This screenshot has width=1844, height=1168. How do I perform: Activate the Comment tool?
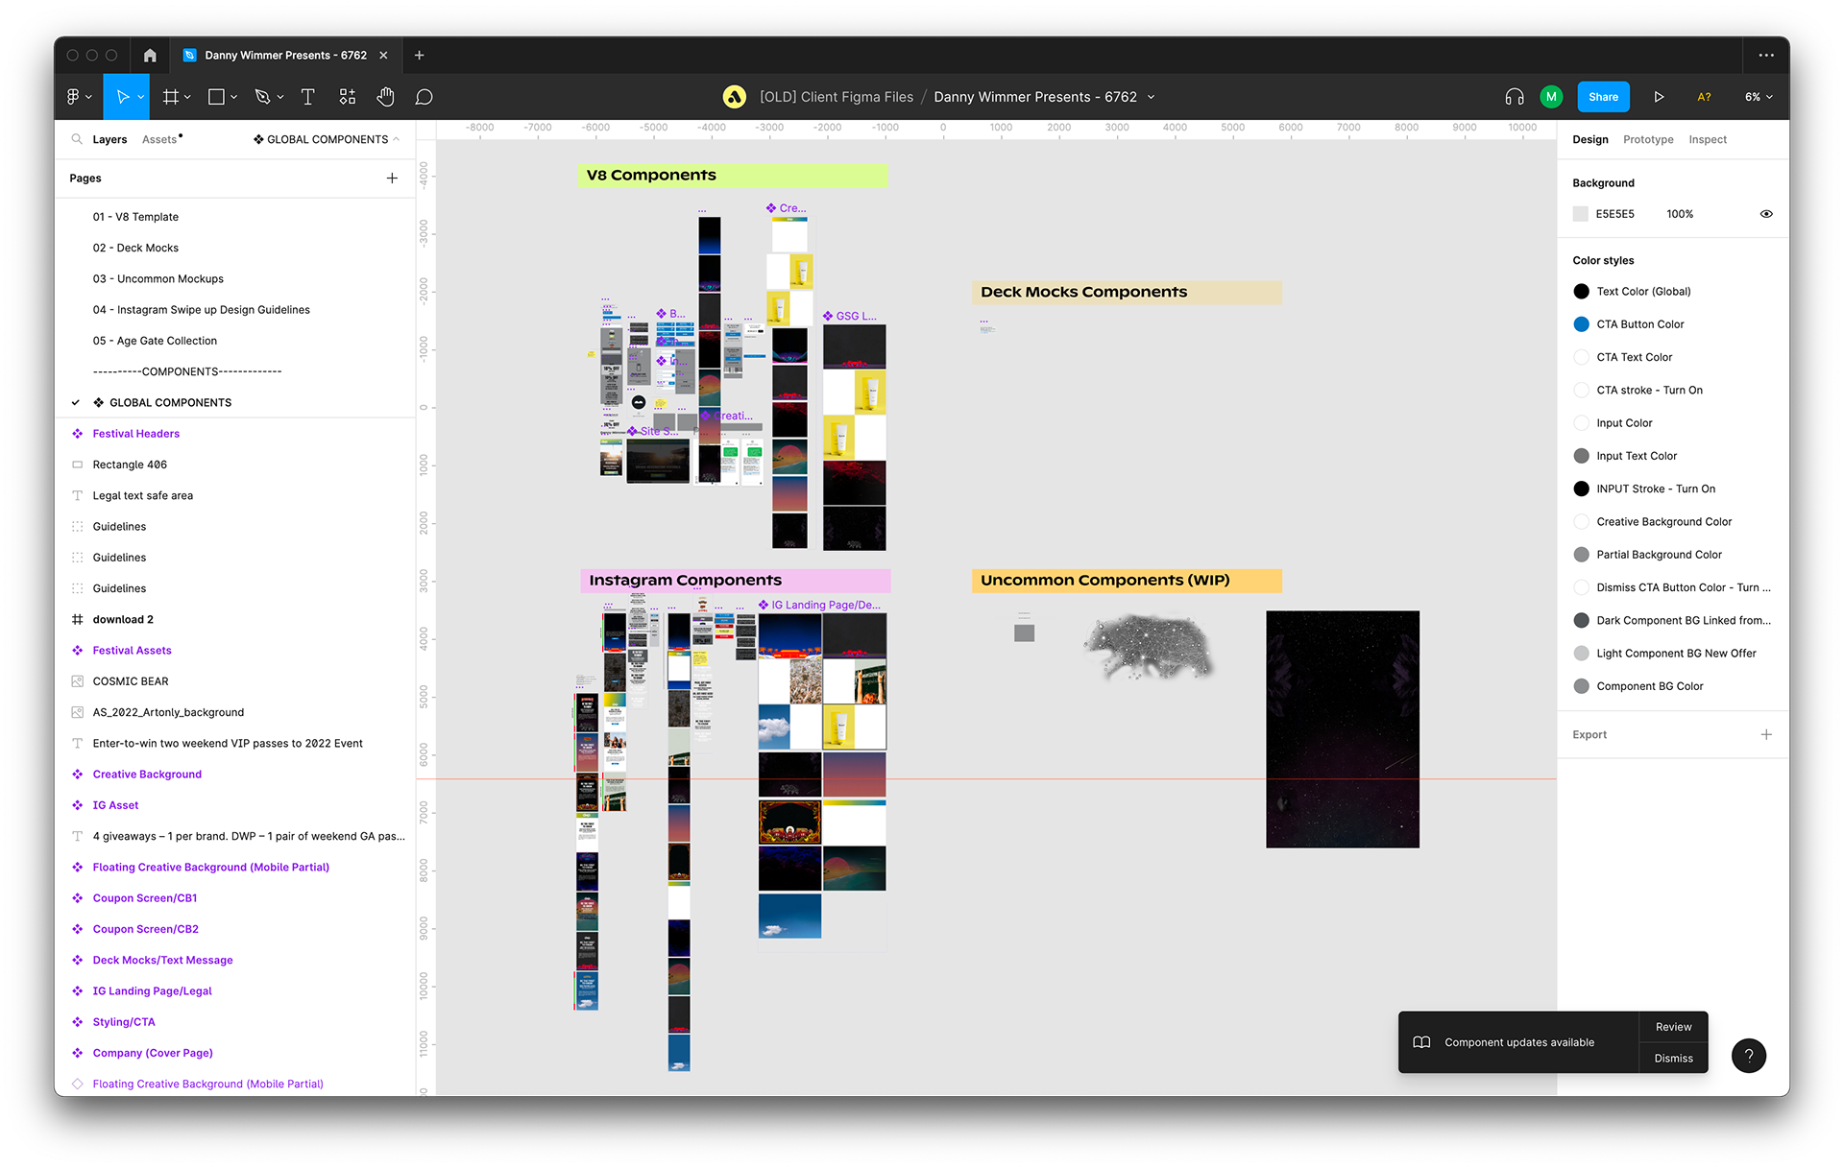(424, 97)
